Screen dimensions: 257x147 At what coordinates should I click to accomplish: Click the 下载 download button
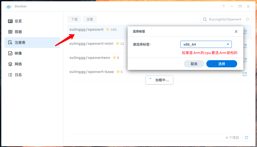(x=74, y=19)
